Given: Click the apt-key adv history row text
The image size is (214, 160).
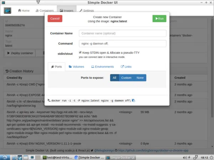Looking at the screenshot, I should pyautogui.click(x=61, y=124).
